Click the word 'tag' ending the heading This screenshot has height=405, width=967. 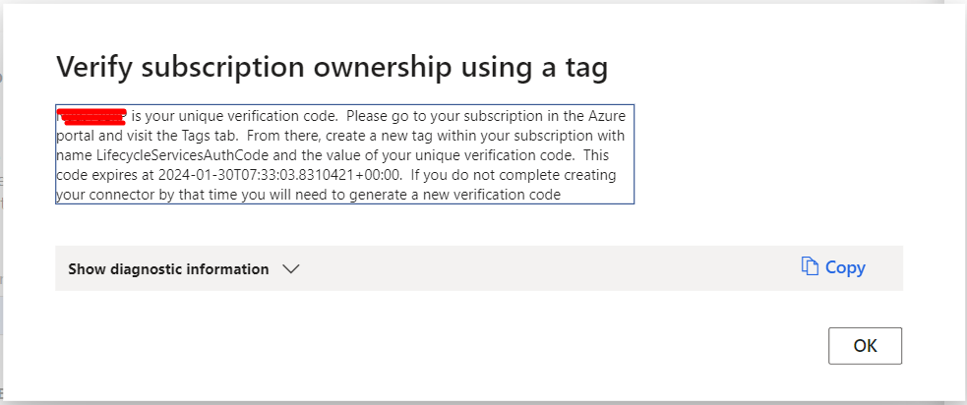(x=588, y=69)
